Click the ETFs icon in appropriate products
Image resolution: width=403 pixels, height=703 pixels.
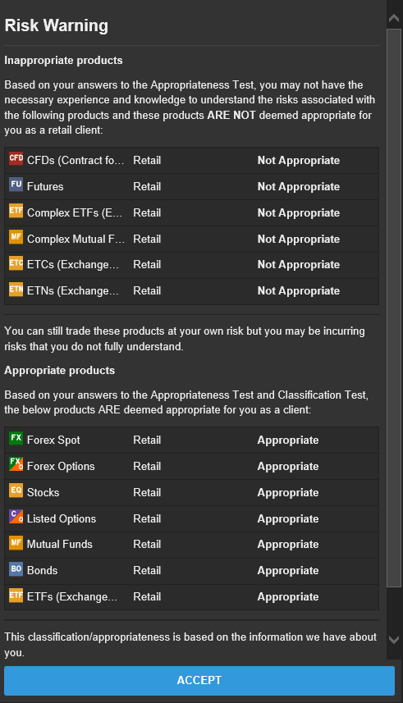click(16, 595)
